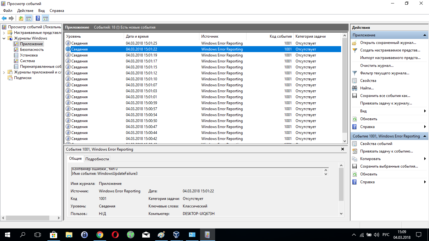Click the Up one level folder icon
This screenshot has height=241, width=429.
(21, 18)
